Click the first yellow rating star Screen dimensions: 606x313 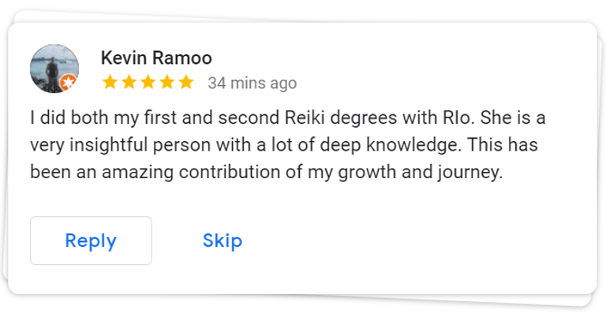(x=110, y=82)
